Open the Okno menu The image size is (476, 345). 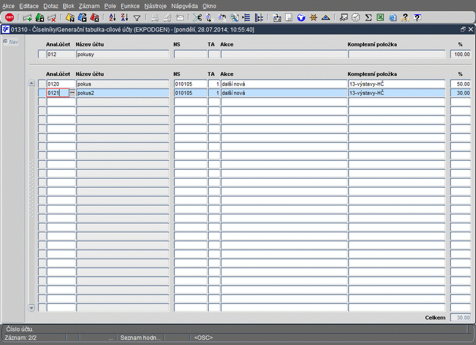(209, 6)
